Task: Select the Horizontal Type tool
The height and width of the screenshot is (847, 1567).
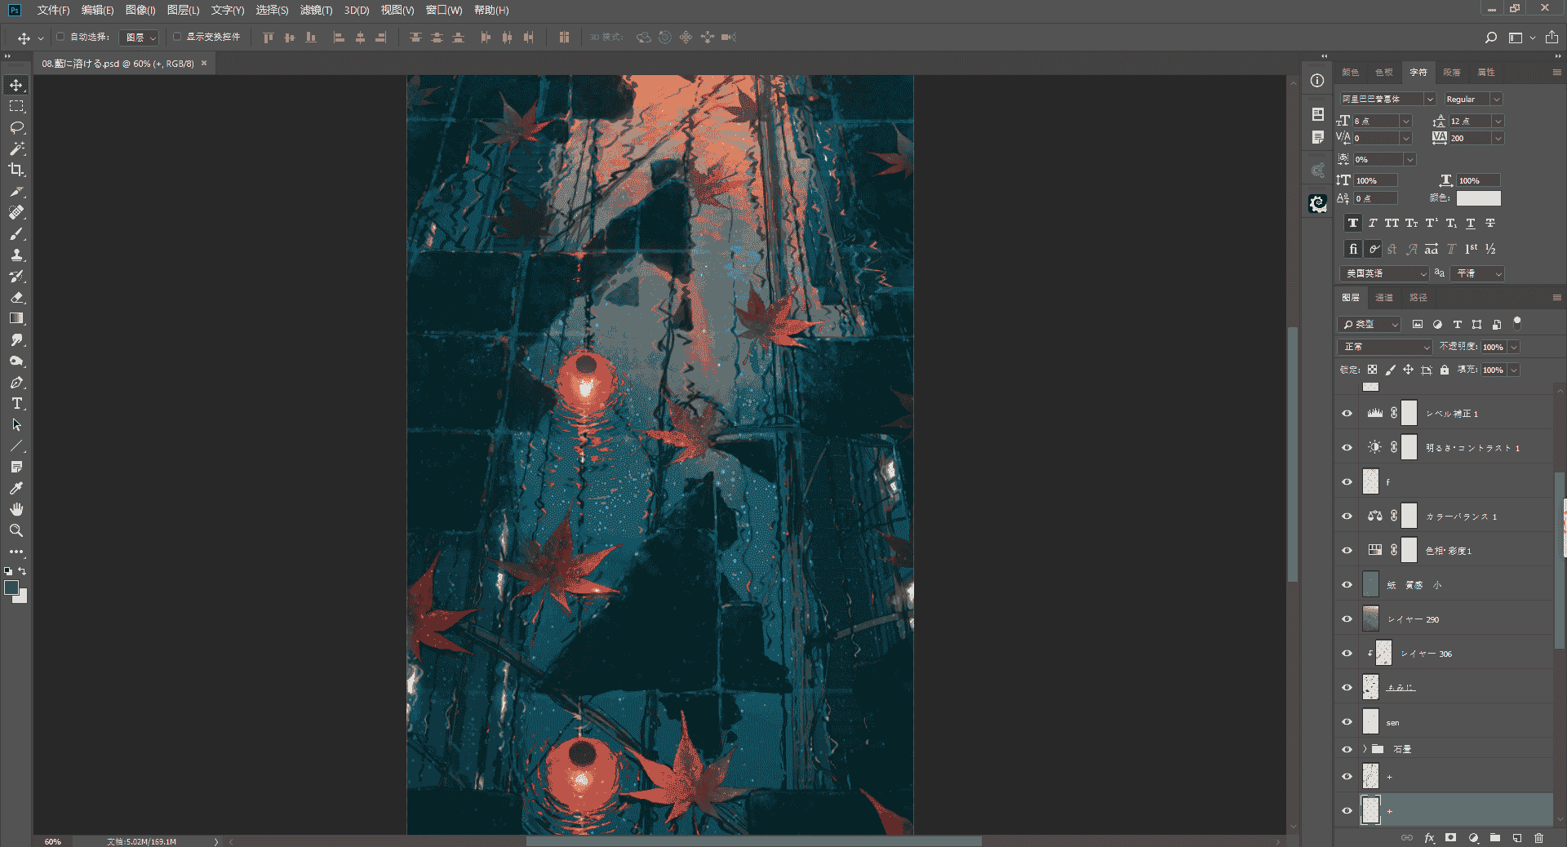Action: tap(16, 403)
